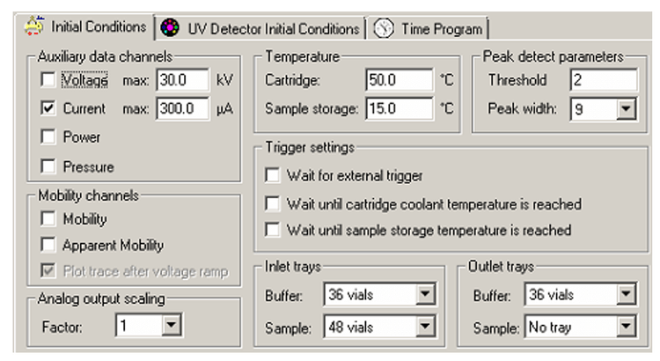The height and width of the screenshot is (361, 660).
Task: Check Wait for external trigger
Action: click(x=272, y=175)
